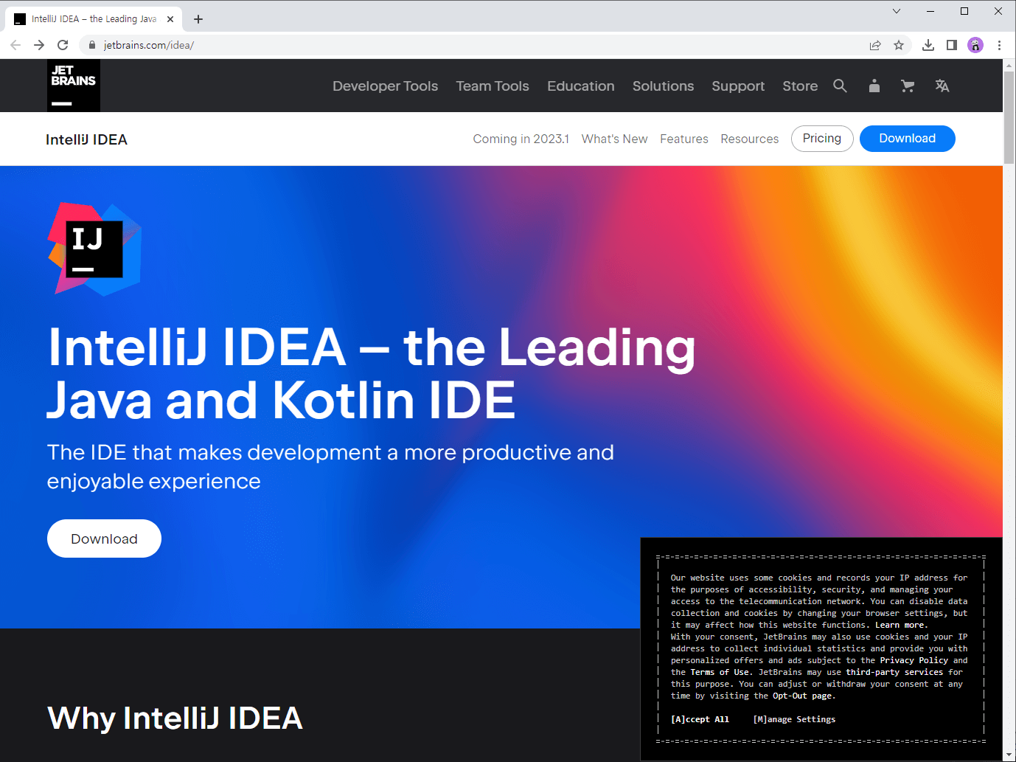Click [A]ccept All in cookie banner
The height and width of the screenshot is (762, 1016).
click(x=700, y=719)
